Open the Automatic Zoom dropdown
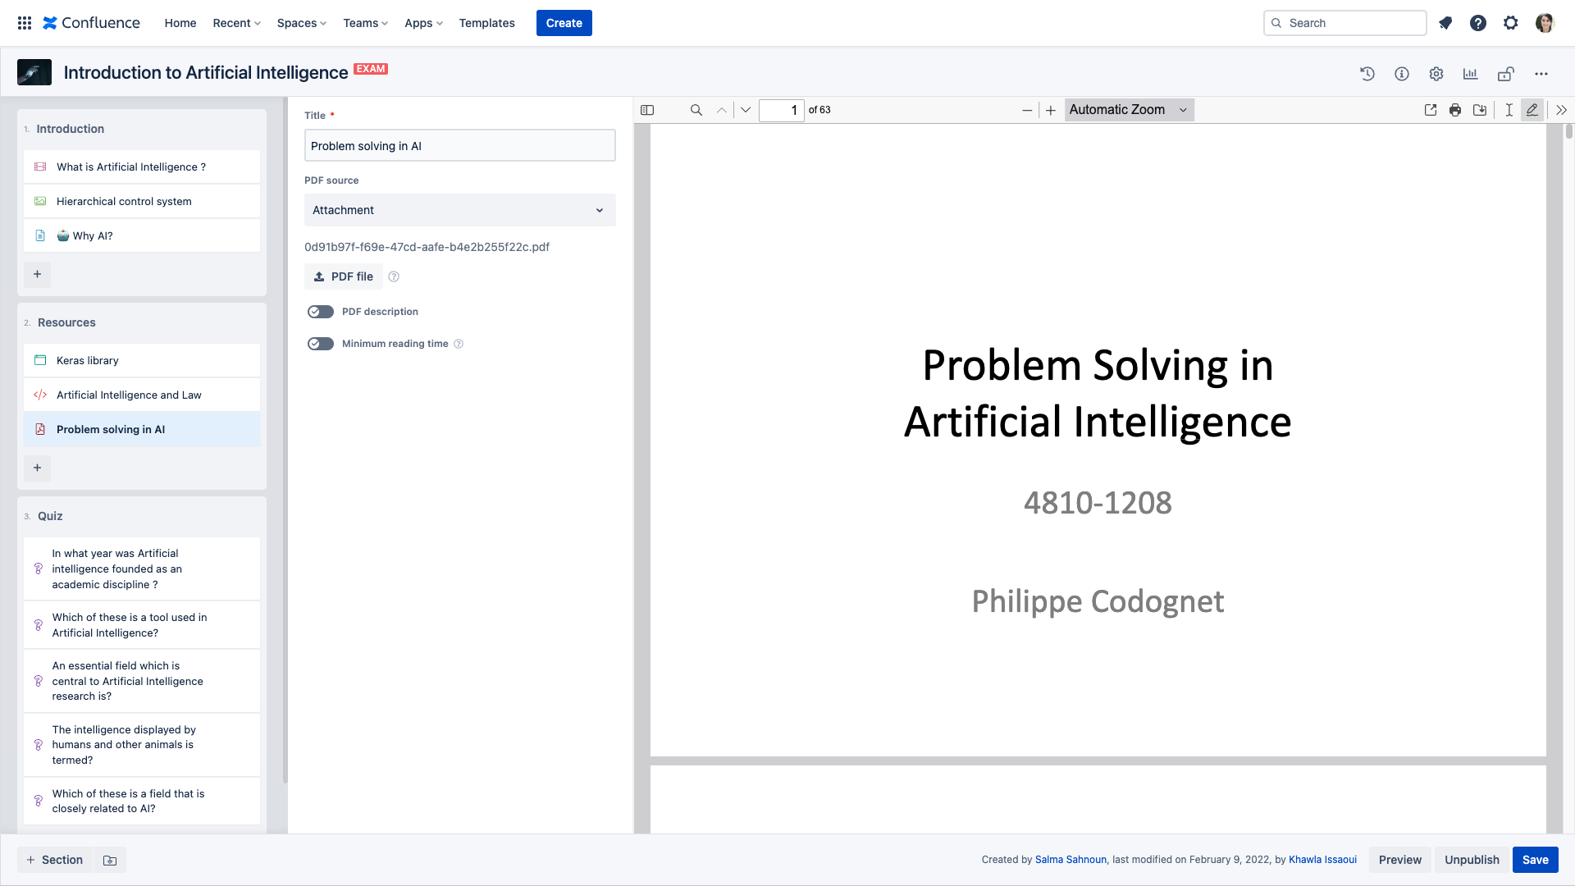The width and height of the screenshot is (1575, 886). pyautogui.click(x=1129, y=110)
